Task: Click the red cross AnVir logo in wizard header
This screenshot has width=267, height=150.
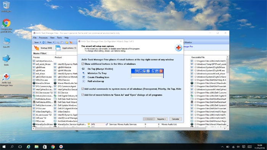Action: [179, 48]
